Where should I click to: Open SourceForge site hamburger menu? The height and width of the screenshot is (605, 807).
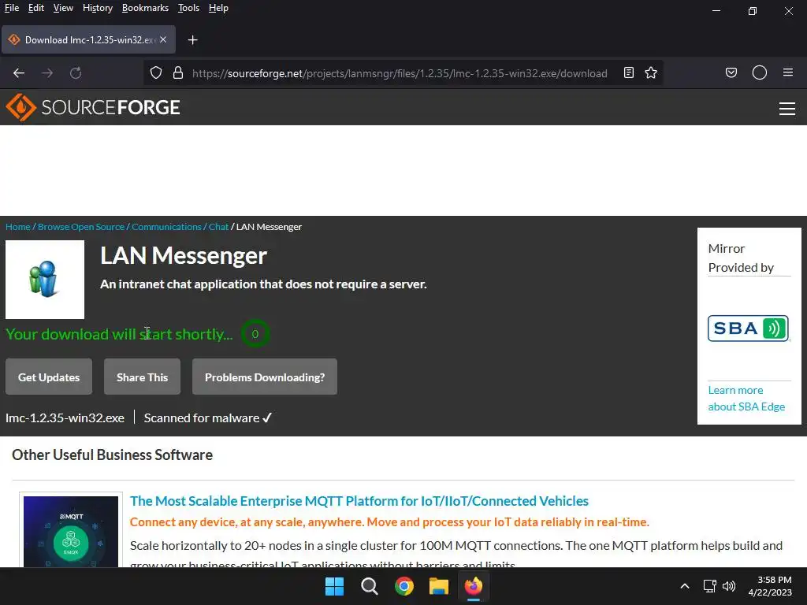[x=787, y=109]
